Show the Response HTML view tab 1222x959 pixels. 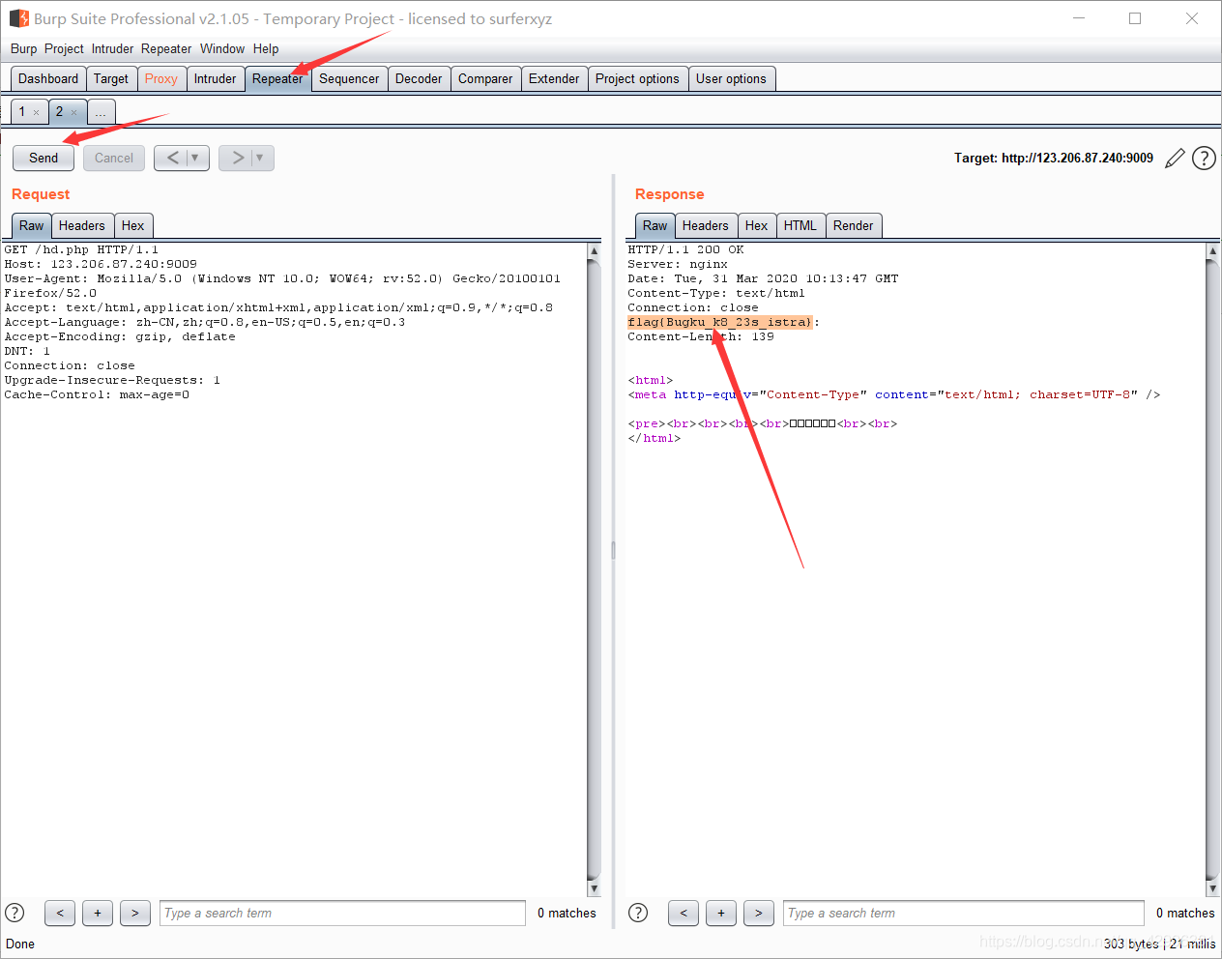click(800, 225)
